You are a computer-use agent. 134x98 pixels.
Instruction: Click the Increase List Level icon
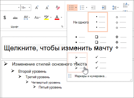104,7
